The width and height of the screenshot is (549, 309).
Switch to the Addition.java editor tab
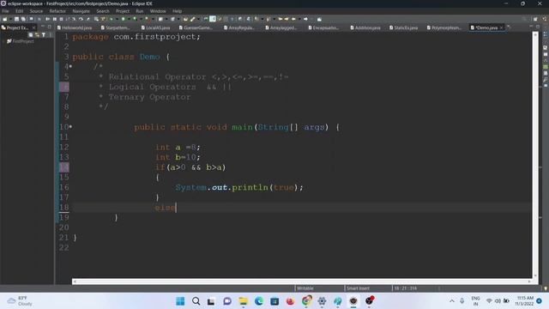pyautogui.click(x=365, y=27)
